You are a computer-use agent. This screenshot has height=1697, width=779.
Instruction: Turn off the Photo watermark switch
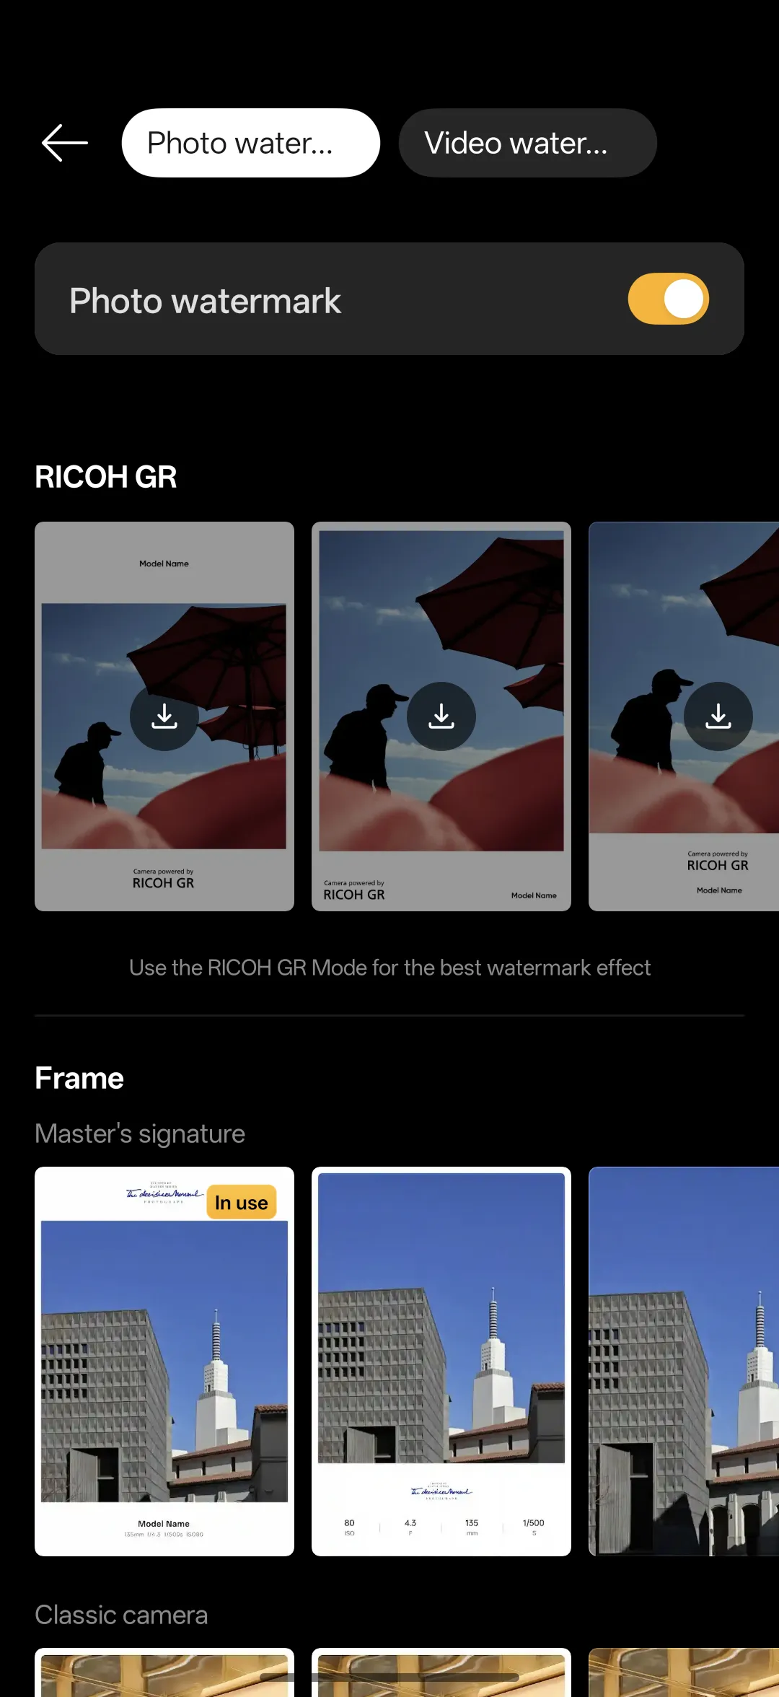click(669, 299)
